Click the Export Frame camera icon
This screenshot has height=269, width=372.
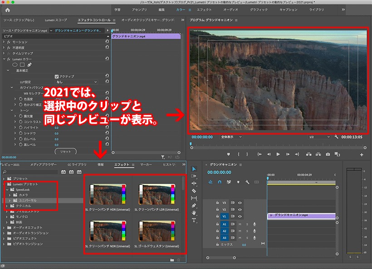point(328,154)
